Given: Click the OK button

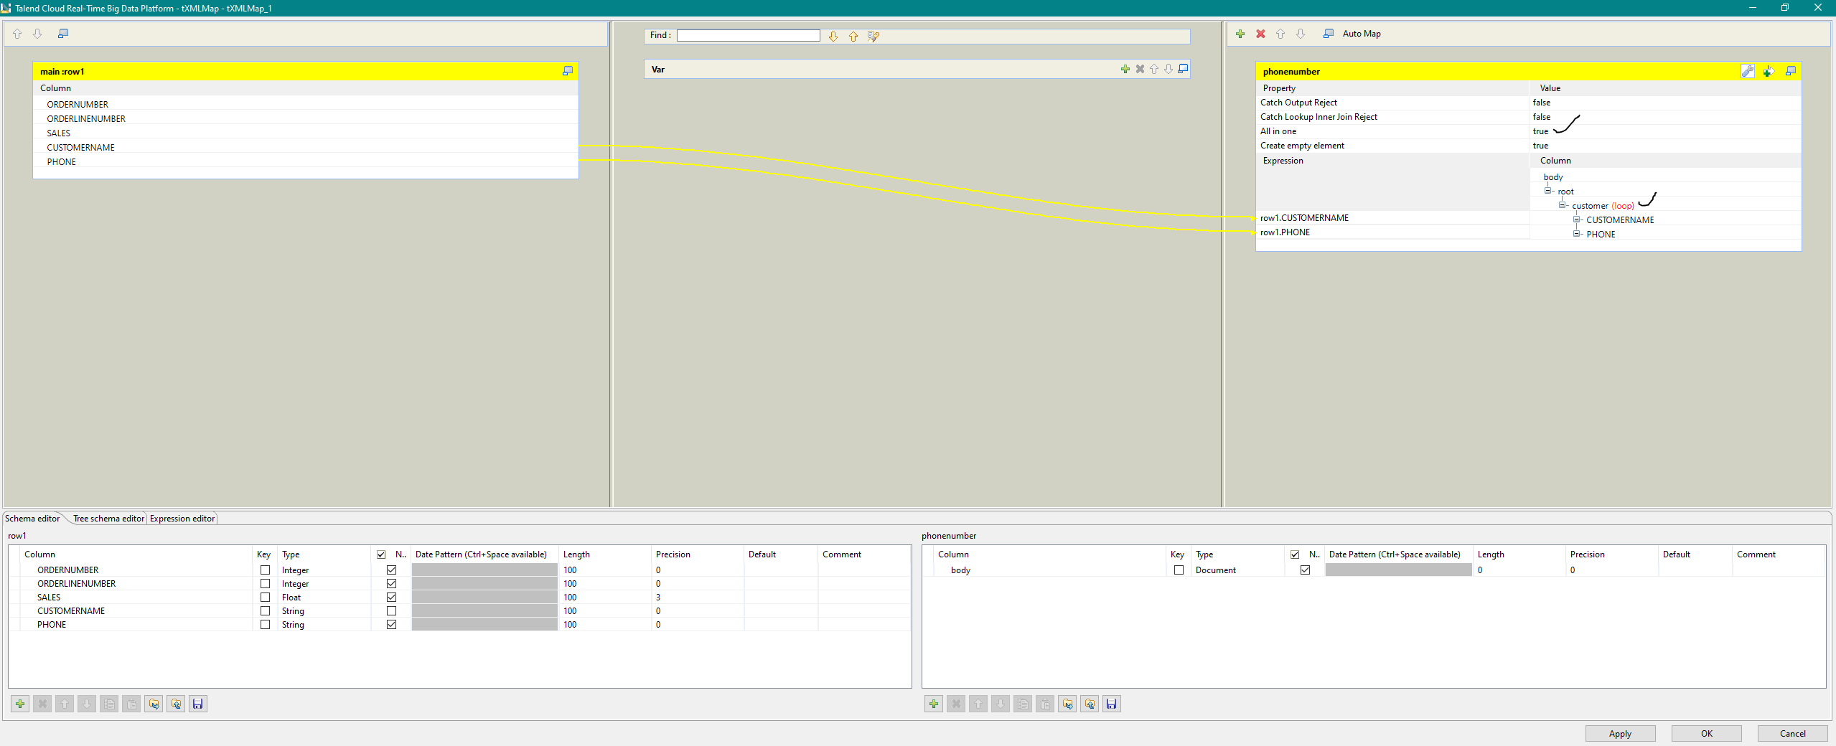Looking at the screenshot, I should [x=1706, y=733].
